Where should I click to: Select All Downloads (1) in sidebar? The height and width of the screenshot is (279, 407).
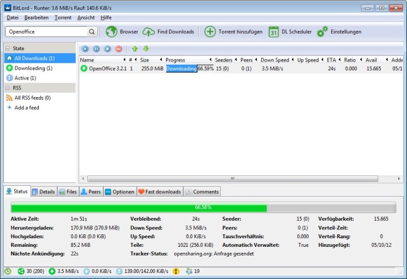point(40,58)
